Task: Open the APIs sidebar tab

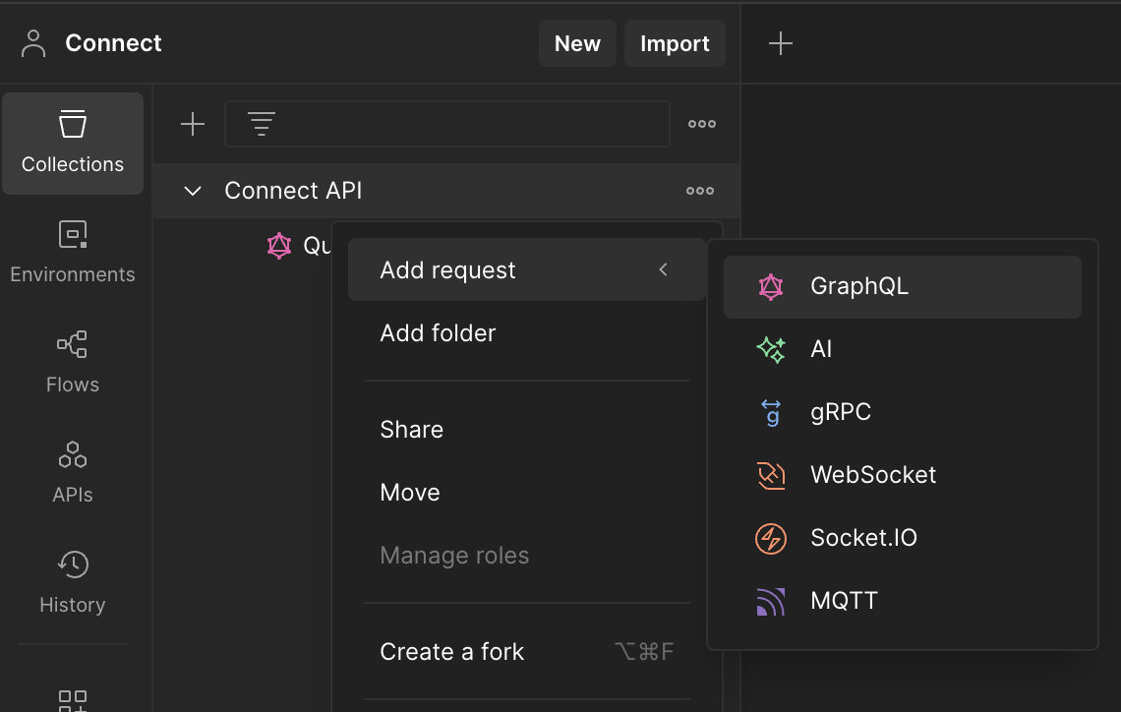Action: [72, 472]
